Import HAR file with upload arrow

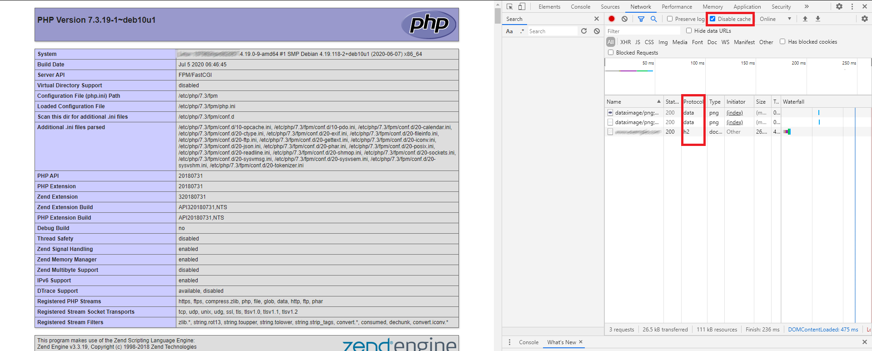[x=805, y=19]
